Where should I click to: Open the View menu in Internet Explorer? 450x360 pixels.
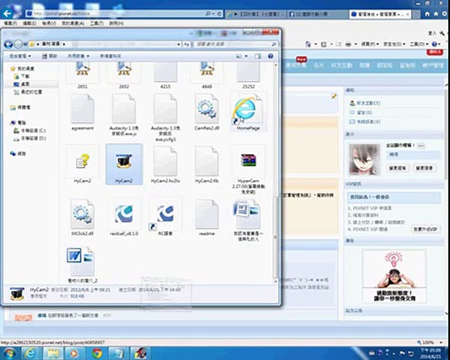[x=49, y=23]
